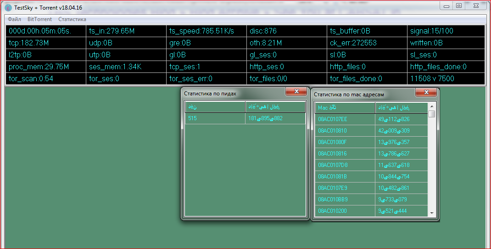491x249 pixels.
Task: Close the Статистика по пидах window
Action: click(x=296, y=92)
